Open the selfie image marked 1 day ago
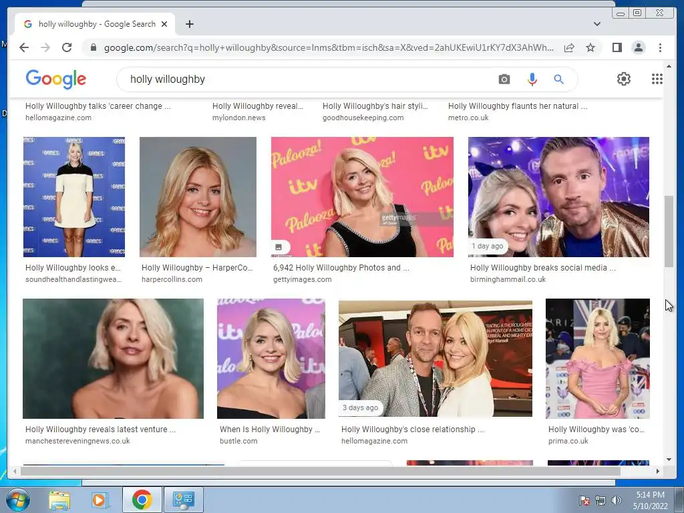Screen dimensions: 684x513 (x=558, y=197)
